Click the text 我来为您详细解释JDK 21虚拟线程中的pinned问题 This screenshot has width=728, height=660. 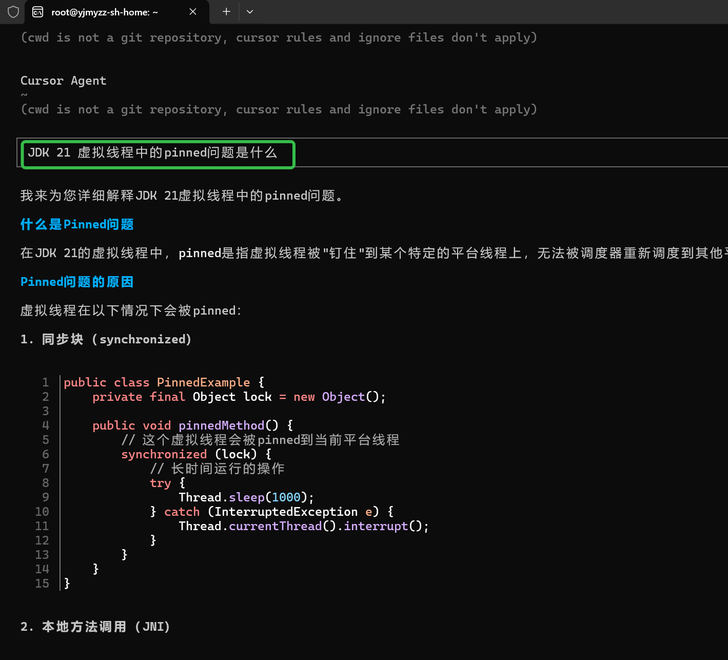click(x=182, y=196)
